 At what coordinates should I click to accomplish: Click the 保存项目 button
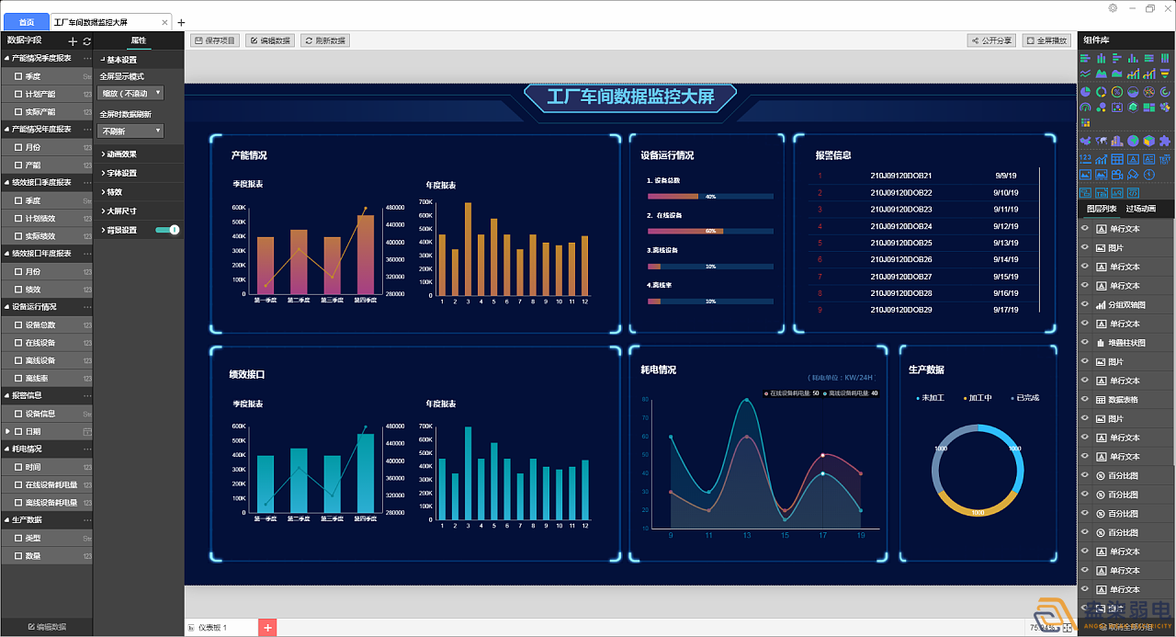pyautogui.click(x=214, y=40)
